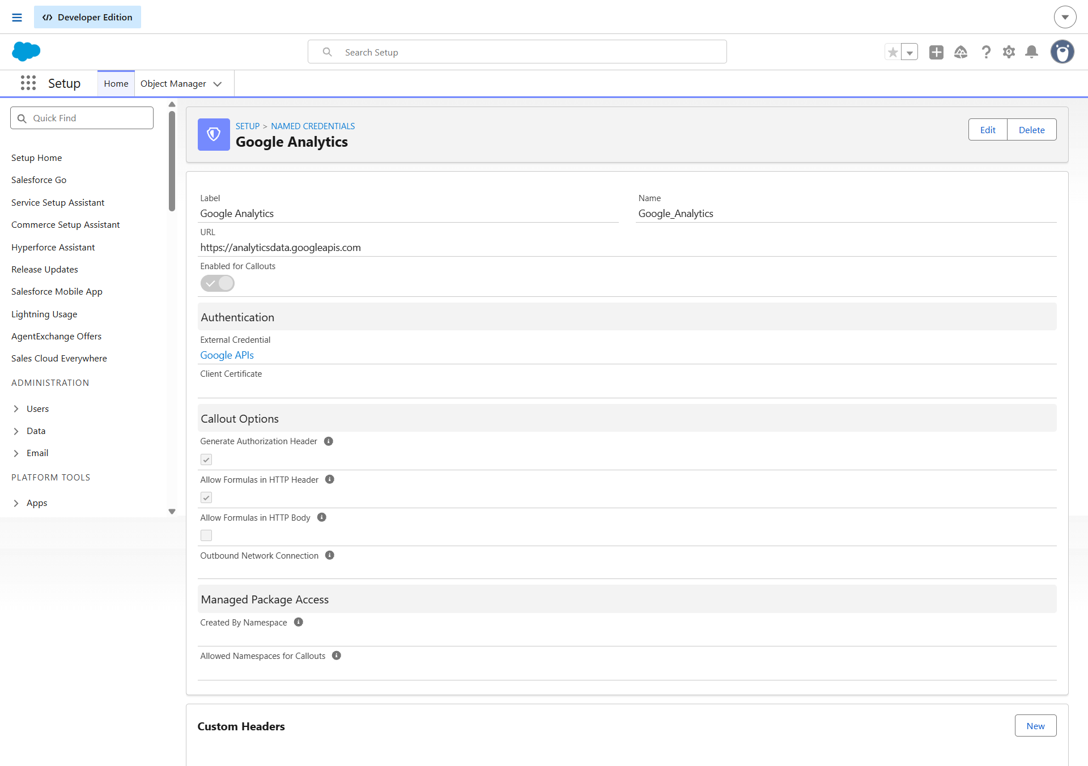Open the global actions plus icon
1088x766 pixels.
pos(936,52)
